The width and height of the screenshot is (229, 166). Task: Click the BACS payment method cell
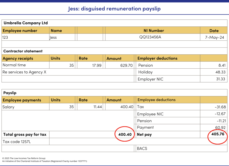[142, 148]
